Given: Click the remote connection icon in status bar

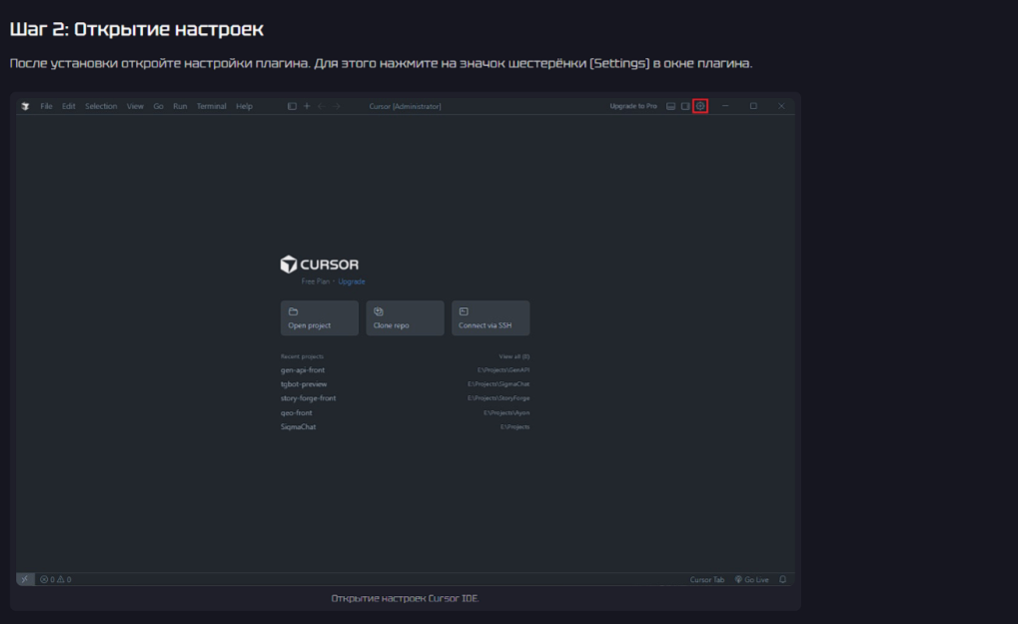Looking at the screenshot, I should click(x=26, y=579).
